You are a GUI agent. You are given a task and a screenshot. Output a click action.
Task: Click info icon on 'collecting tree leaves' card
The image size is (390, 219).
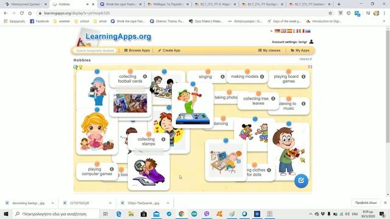click(273, 99)
